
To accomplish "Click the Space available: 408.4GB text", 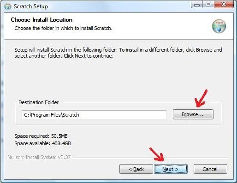I will click(x=42, y=143).
